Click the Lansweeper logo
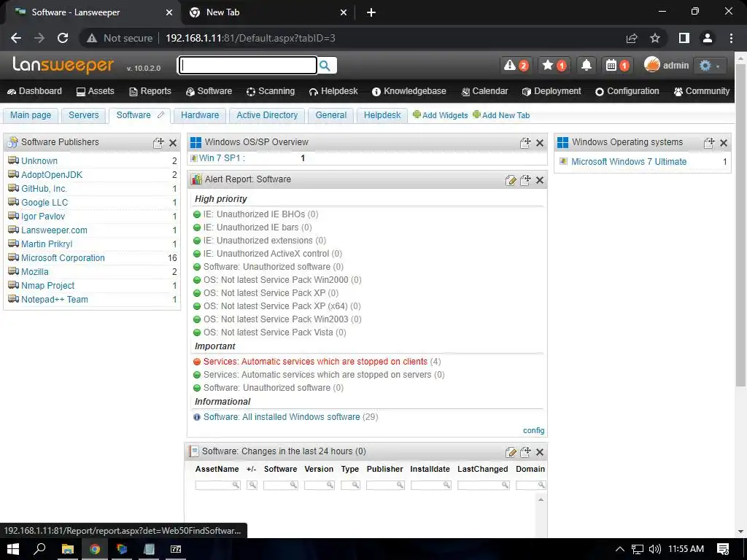Image resolution: width=747 pixels, height=560 pixels. pyautogui.click(x=63, y=65)
